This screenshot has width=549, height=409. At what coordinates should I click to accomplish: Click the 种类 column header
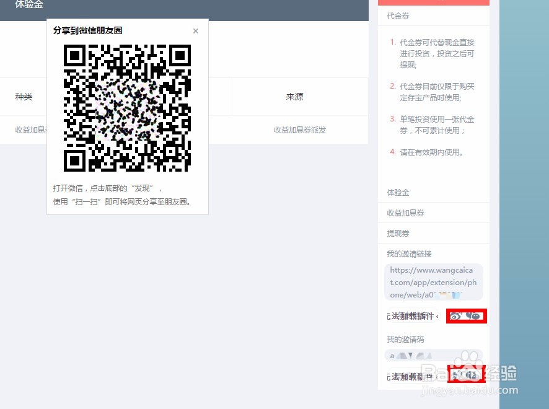(x=24, y=97)
